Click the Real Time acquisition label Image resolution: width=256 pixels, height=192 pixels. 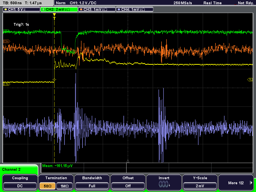212,3
